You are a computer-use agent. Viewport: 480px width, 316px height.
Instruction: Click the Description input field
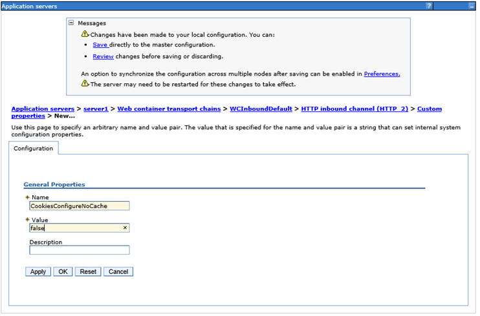[80, 250]
